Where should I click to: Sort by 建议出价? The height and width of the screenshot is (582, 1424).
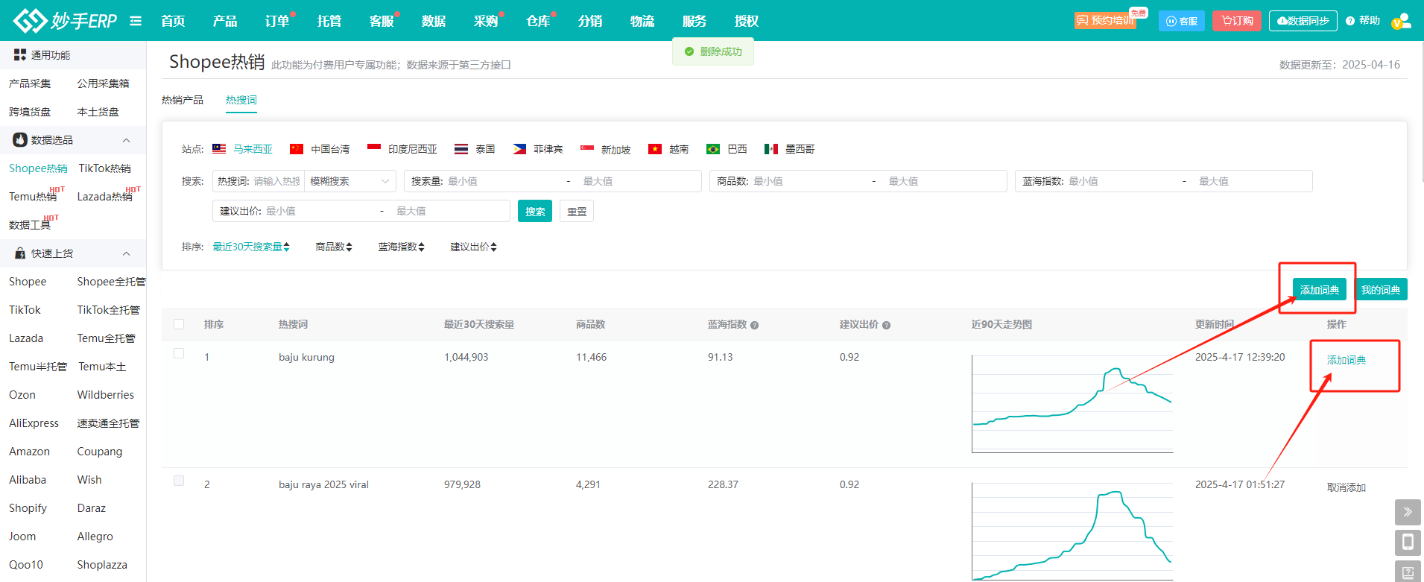click(x=473, y=247)
